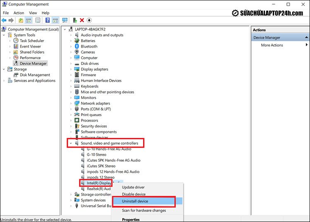Image resolution: width=310 pixels, height=222 pixels.
Task: Collapse the Storage tree node
Action: click(x=4, y=69)
